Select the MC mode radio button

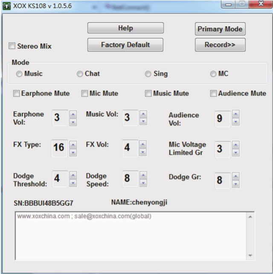click(213, 74)
